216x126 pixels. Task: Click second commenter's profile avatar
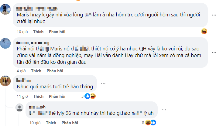tap(6, 43)
